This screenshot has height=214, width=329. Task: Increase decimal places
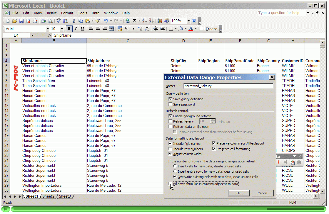click(140, 29)
